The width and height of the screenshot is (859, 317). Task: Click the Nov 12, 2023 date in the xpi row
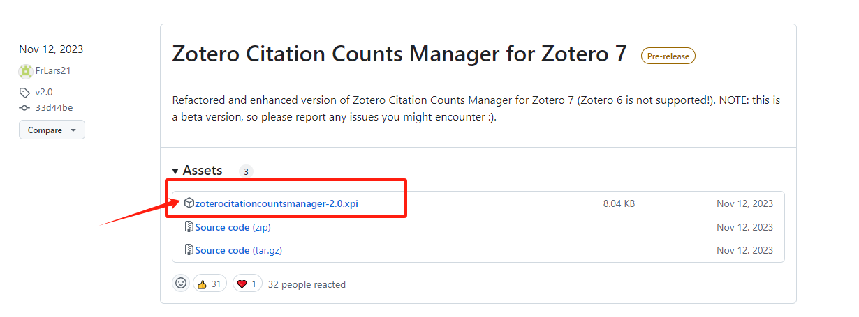click(x=744, y=203)
